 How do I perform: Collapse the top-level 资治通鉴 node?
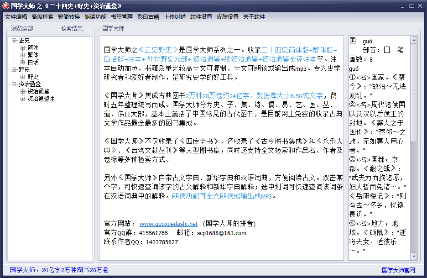point(15,84)
